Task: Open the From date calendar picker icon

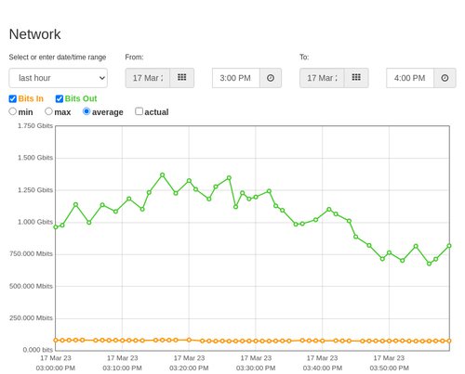Action: [182, 78]
